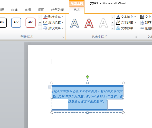The width and height of the screenshot is (152, 128).
Task: Click the Align Text (对齐文本) icon
Action: pos(142,23)
